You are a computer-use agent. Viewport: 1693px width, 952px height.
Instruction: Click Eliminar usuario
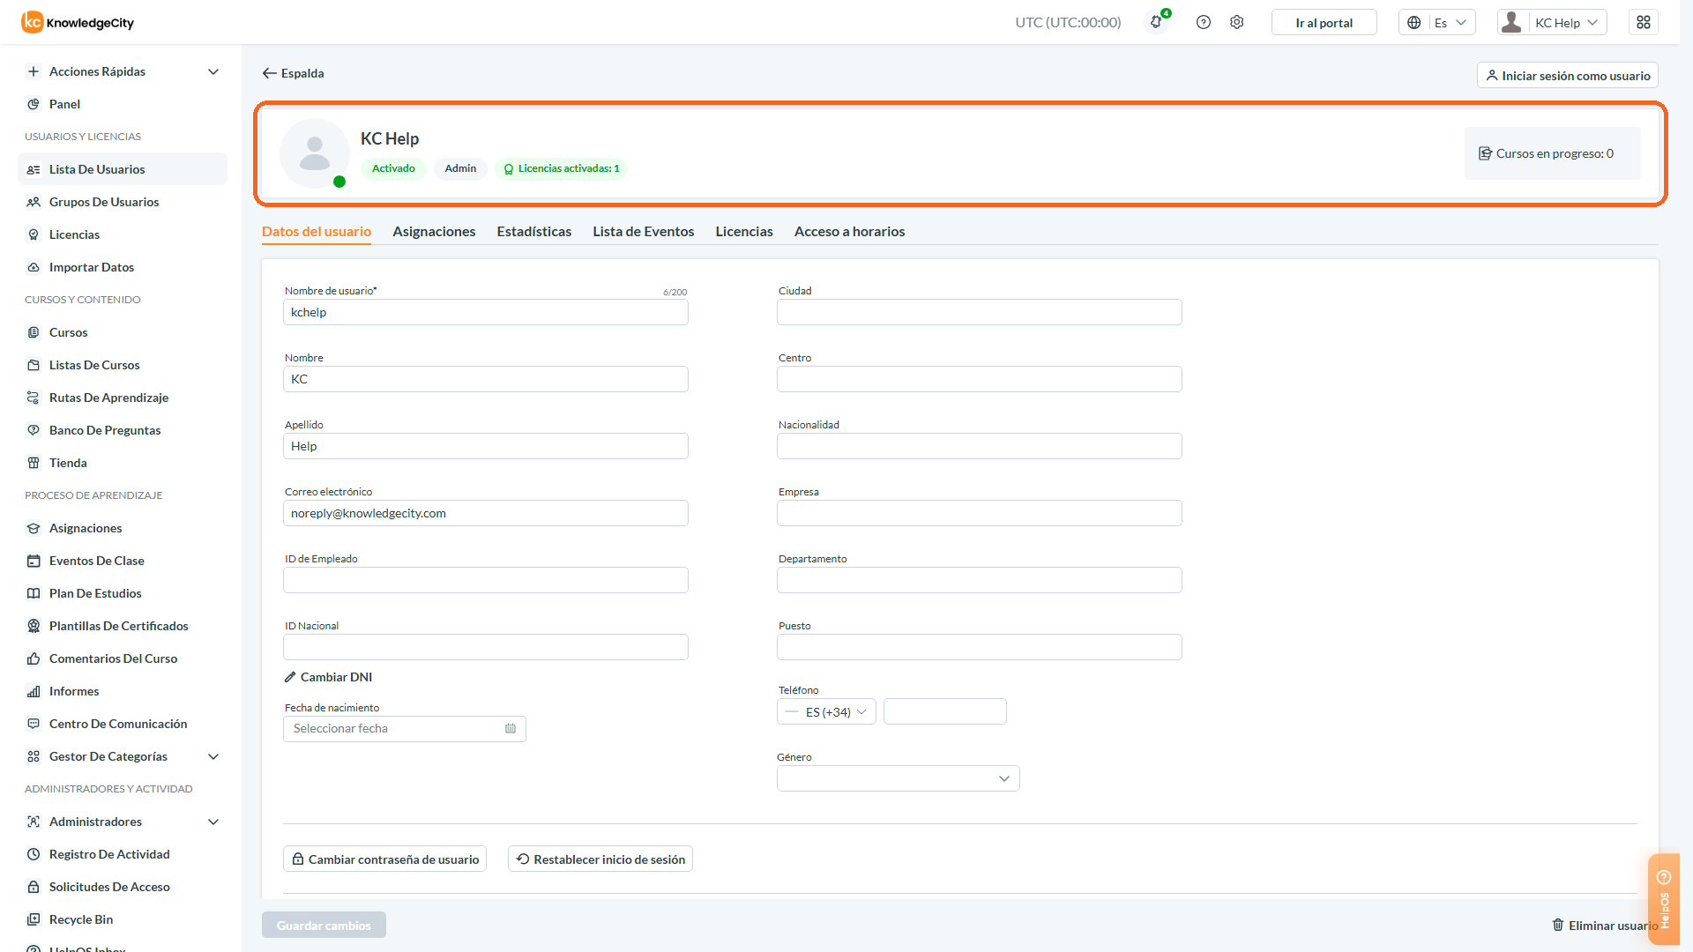click(x=1605, y=925)
